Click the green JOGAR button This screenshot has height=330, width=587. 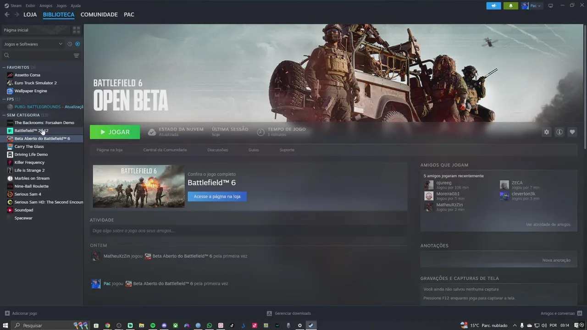[115, 132]
